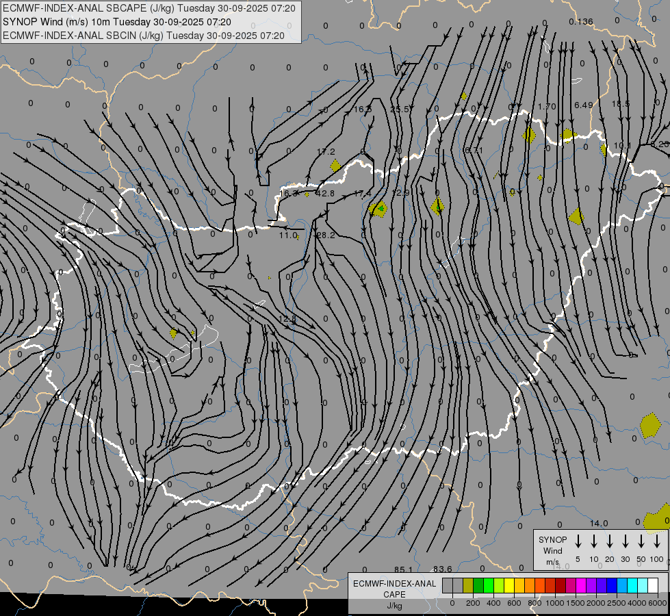Click the CAPE value '11.0' on the map
The height and width of the screenshot is (616, 670).
click(x=288, y=235)
